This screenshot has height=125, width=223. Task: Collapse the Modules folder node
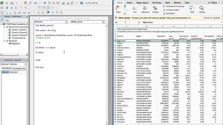coord(4,41)
